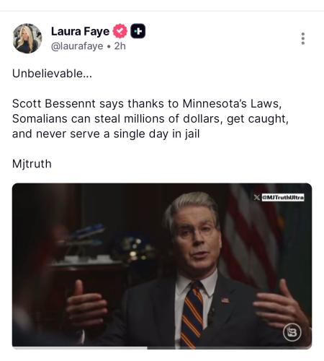Click the pink verified checkmark badge
This screenshot has width=324, height=361.
(x=120, y=31)
